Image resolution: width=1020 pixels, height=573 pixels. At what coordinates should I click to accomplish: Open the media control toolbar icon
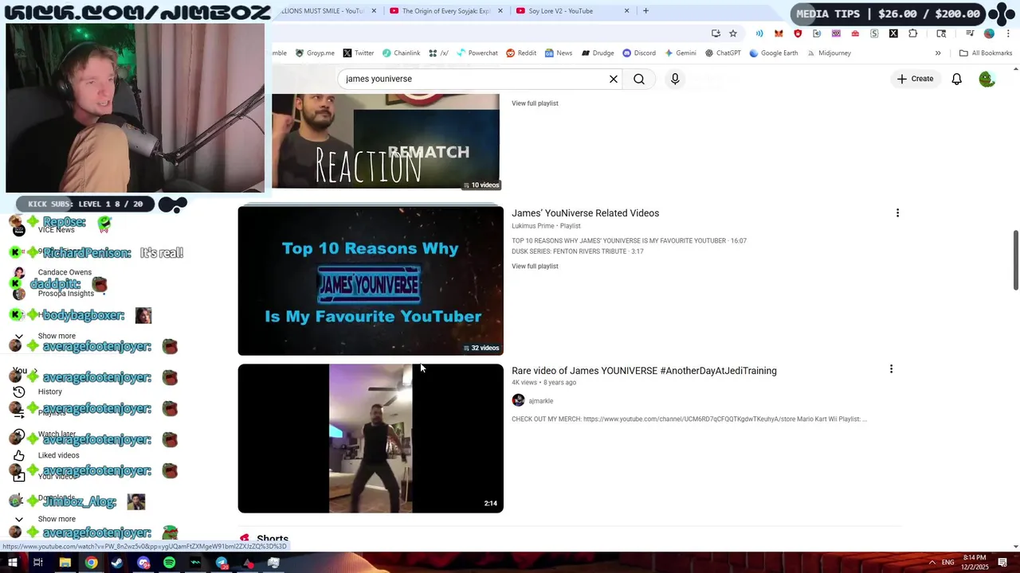coord(970,33)
